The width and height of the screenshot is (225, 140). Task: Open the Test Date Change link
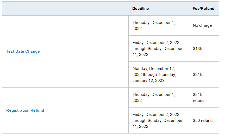(23, 51)
